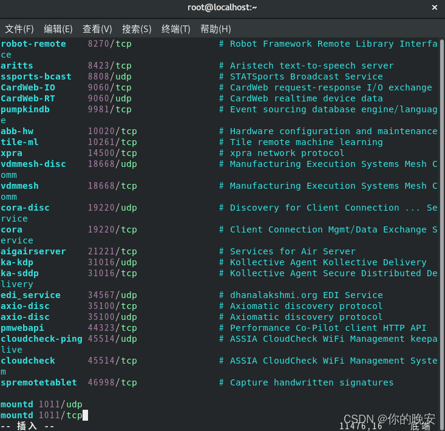Click the '-- 插入 --' mode indicator

click(x=27, y=426)
